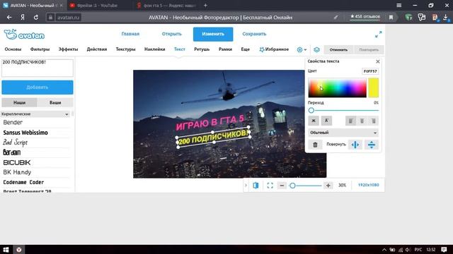
Task: Align text to the left
Action: (351, 121)
